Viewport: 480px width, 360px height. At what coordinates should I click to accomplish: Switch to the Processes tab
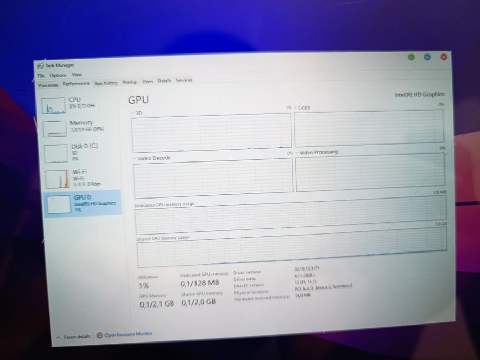pyautogui.click(x=48, y=85)
